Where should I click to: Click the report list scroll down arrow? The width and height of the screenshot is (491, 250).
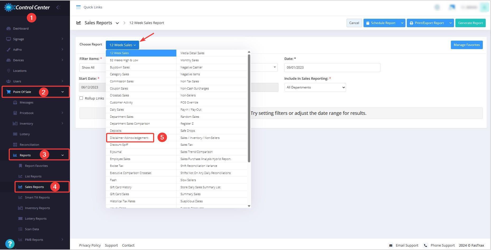coord(249,206)
